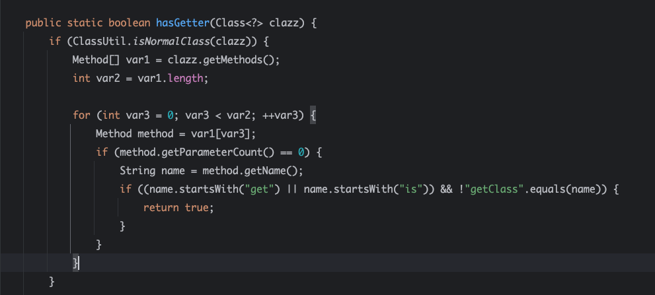Select the ClassUtil class reference
The width and height of the screenshot is (655, 295).
(93, 42)
